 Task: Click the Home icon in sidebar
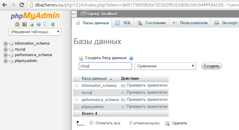(17, 25)
